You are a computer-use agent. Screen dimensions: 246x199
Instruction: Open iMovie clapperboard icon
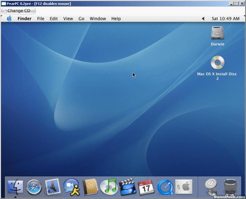[x=127, y=187]
